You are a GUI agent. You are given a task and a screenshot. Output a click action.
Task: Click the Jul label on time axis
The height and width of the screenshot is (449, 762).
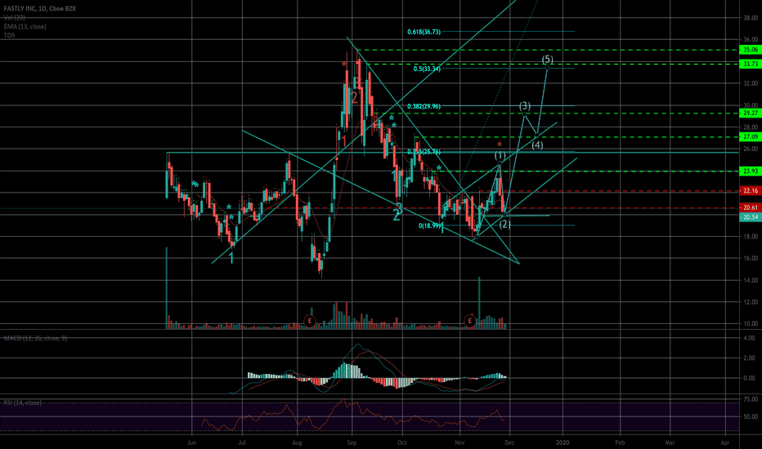tap(241, 442)
